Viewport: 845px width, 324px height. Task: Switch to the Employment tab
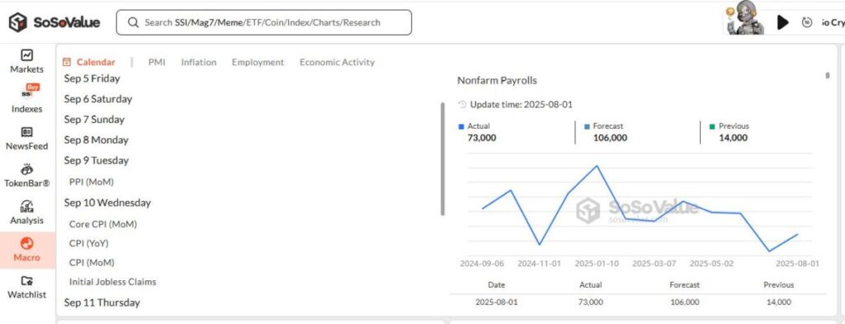point(257,63)
